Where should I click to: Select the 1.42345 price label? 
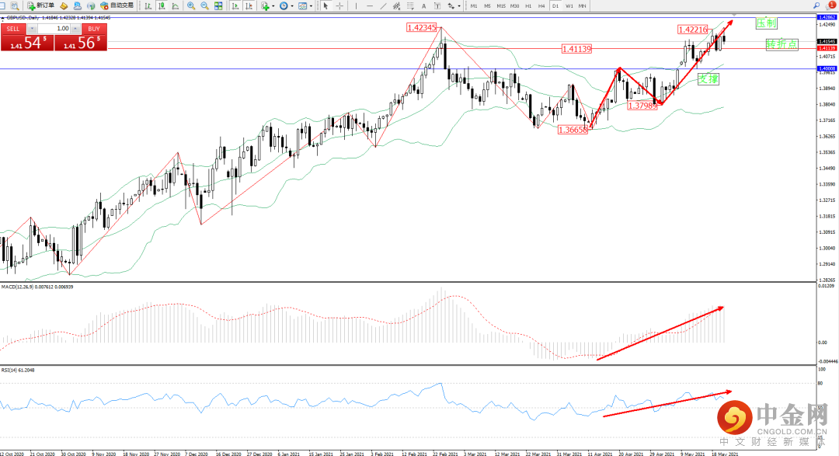click(422, 28)
